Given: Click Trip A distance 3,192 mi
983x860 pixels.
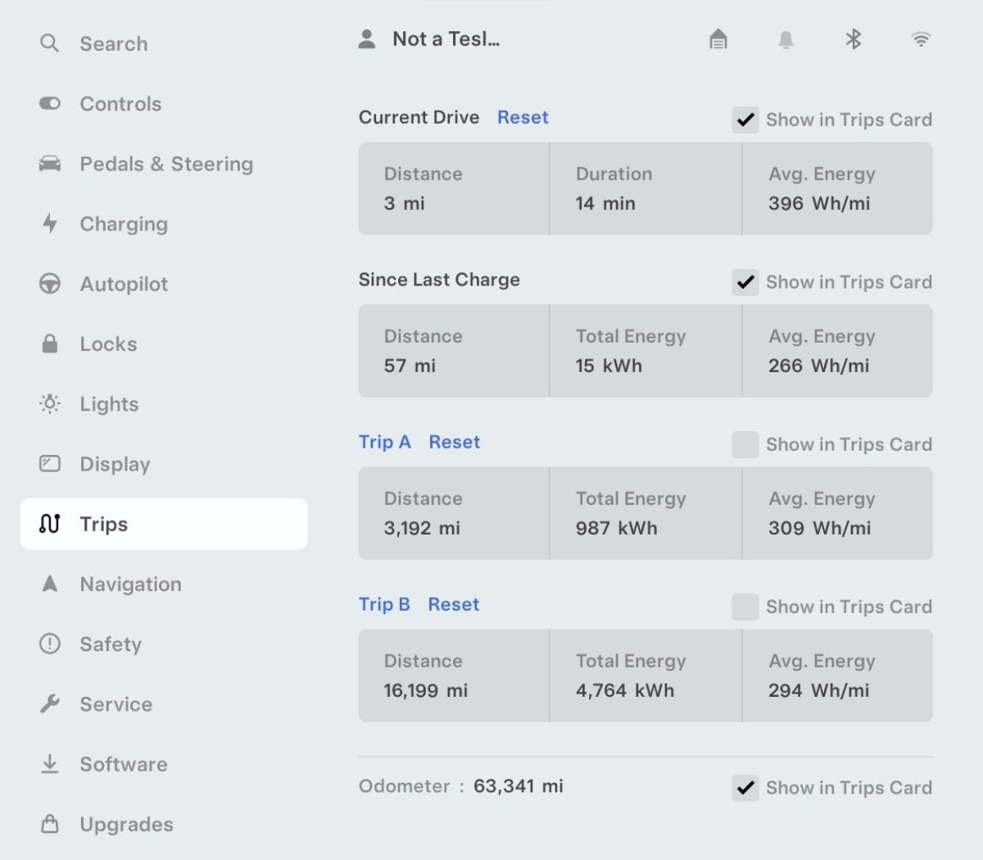Looking at the screenshot, I should point(422,528).
